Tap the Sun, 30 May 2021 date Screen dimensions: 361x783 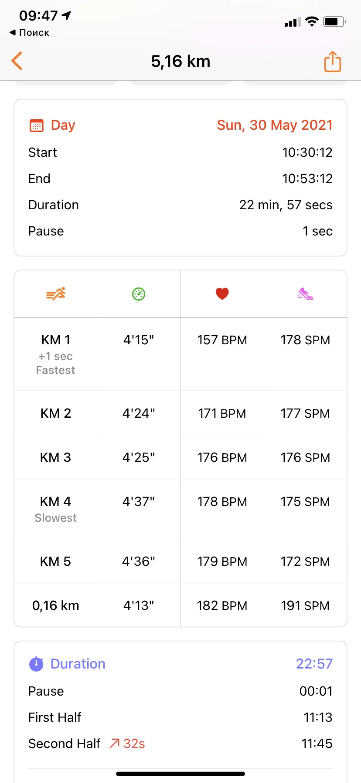point(275,125)
